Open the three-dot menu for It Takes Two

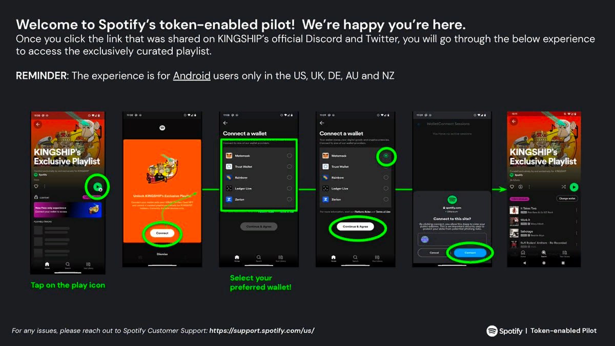coord(577,210)
